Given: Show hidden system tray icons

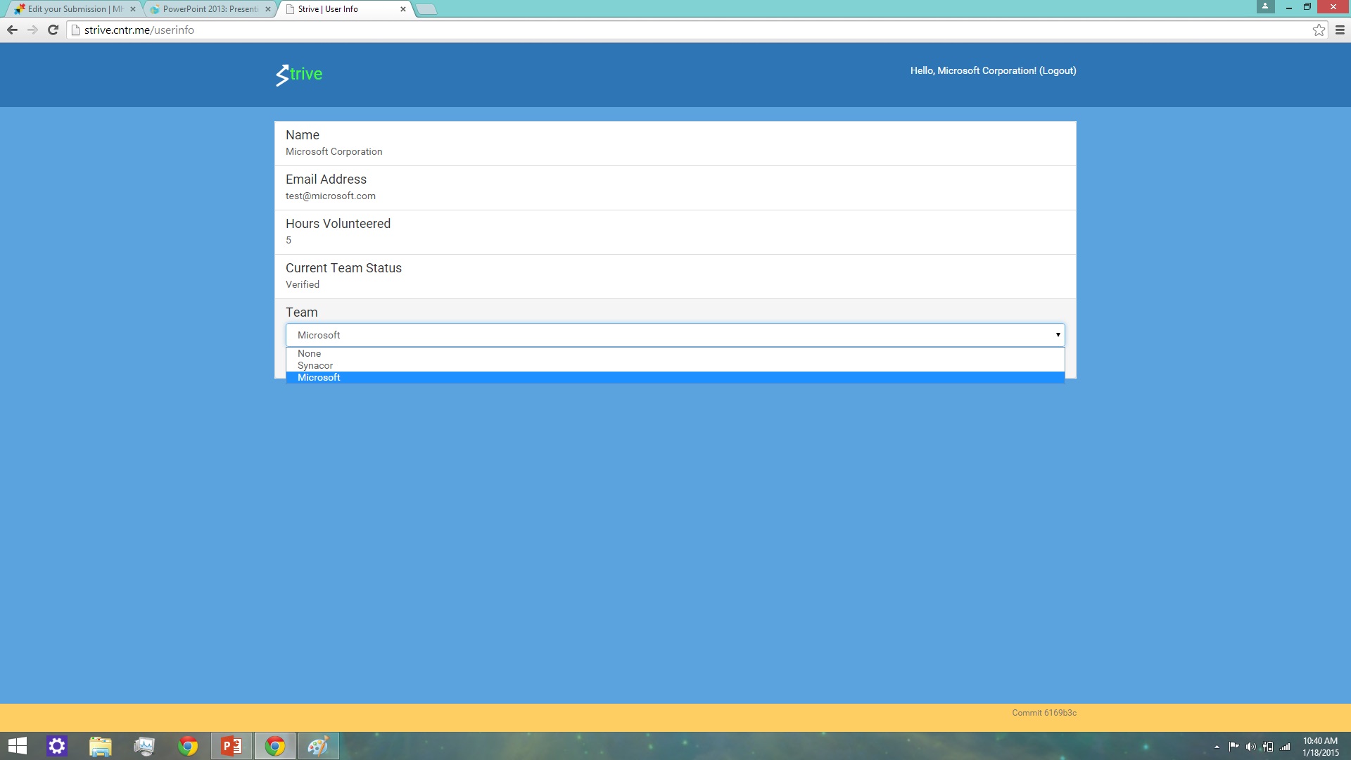Looking at the screenshot, I should coord(1217,747).
